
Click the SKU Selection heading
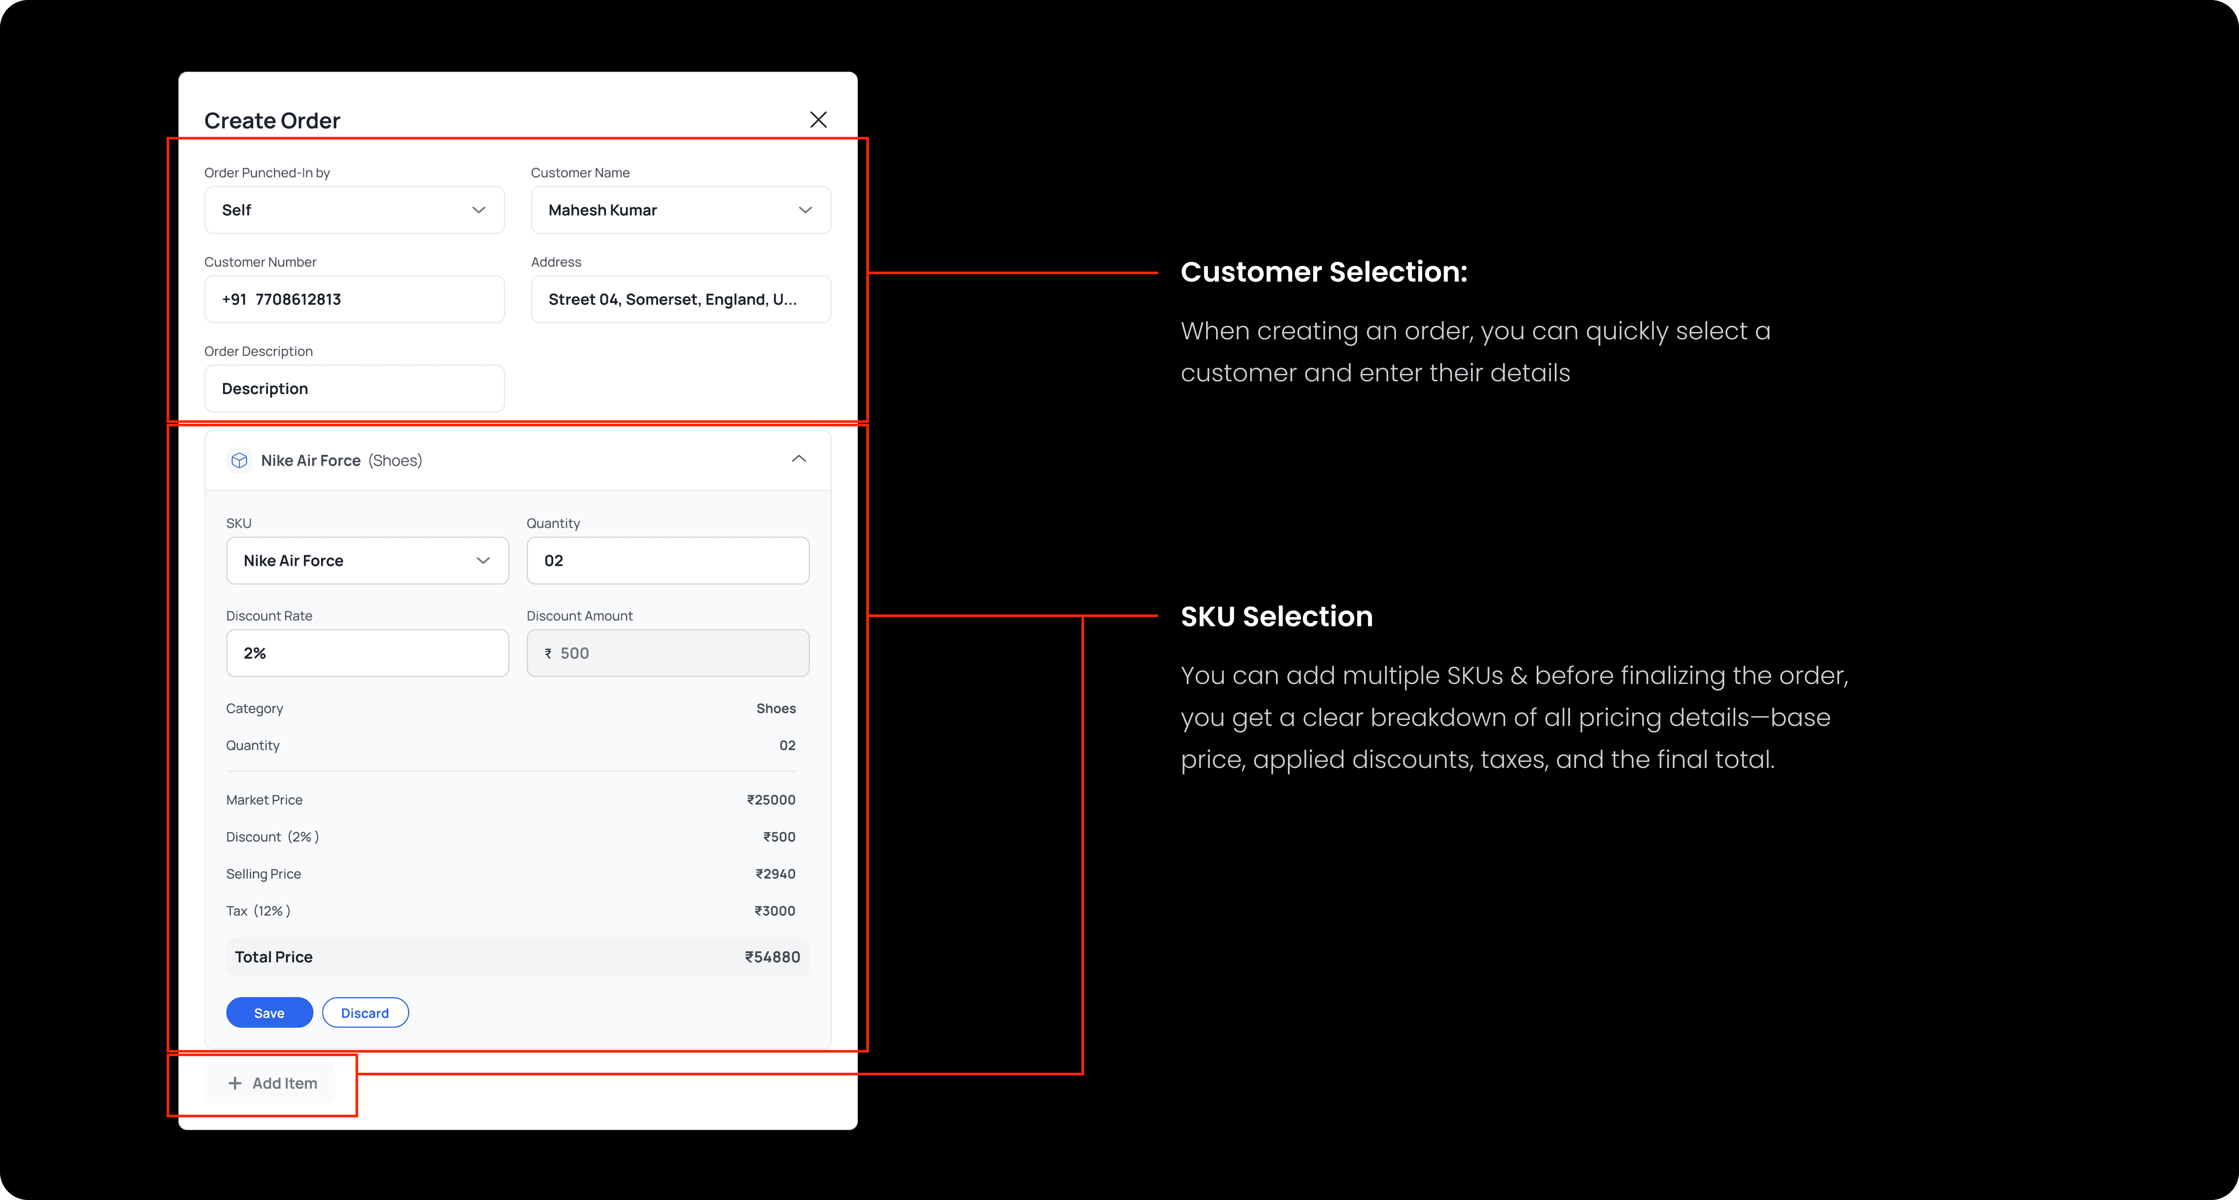point(1277,616)
